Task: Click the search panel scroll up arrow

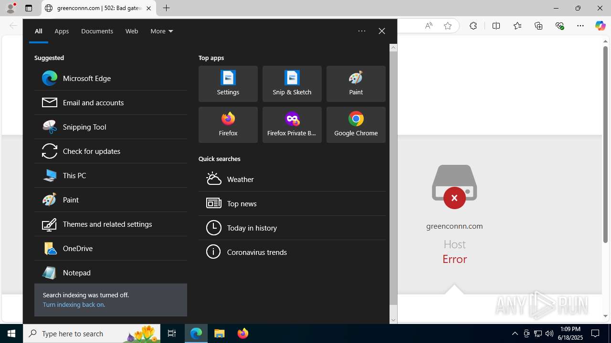Action: (393, 48)
